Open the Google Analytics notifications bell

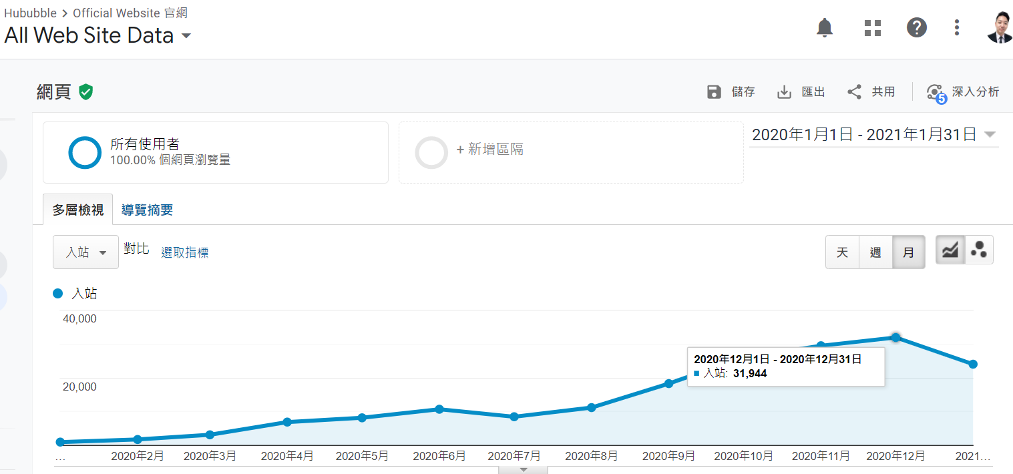coord(825,27)
